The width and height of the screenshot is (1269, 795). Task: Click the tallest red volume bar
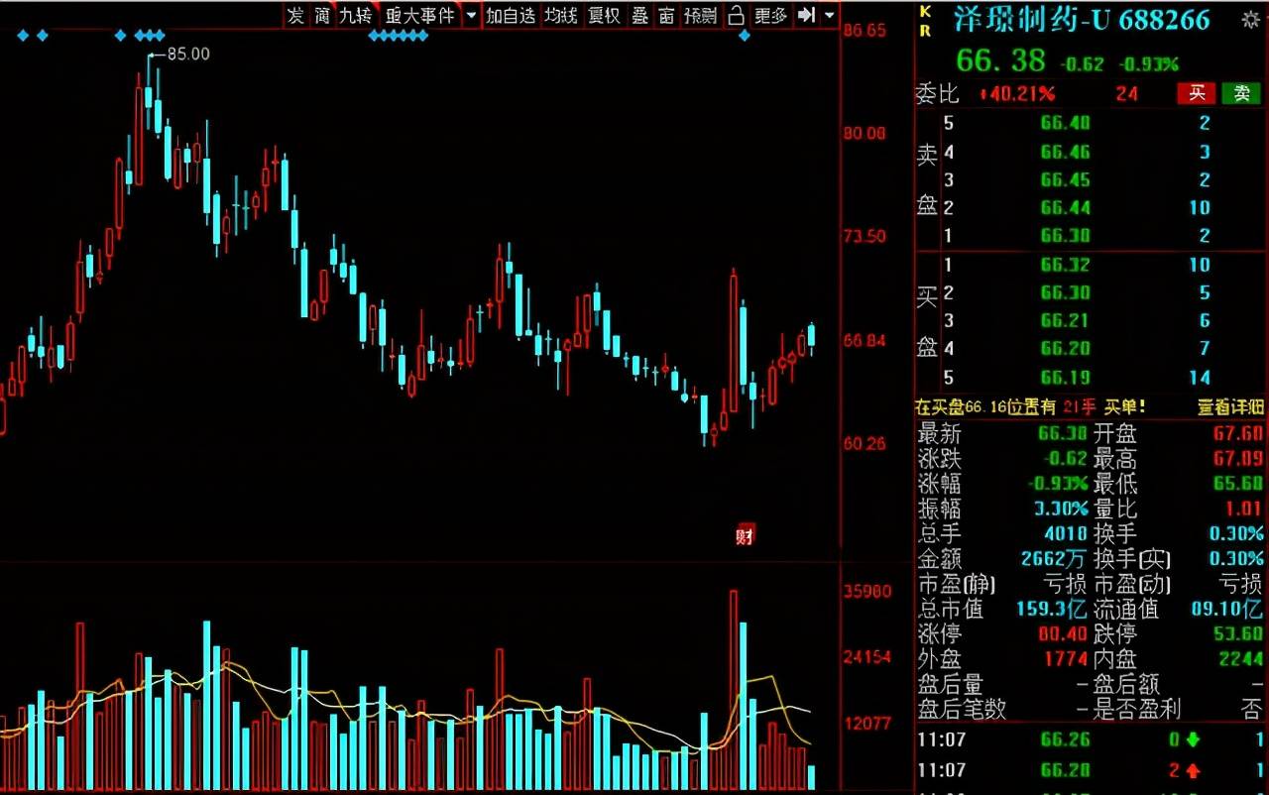[734, 690]
